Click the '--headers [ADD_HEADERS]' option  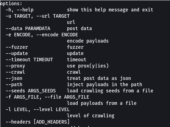coord(38,122)
